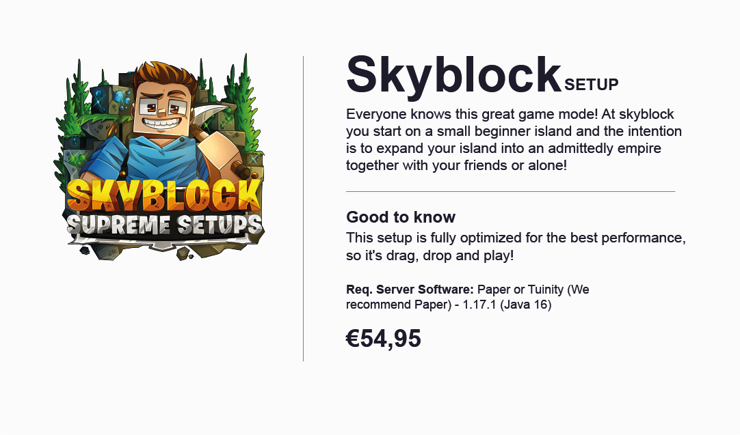Click the Skyblock Supreme Setups logo image
The width and height of the screenshot is (740, 435).
(x=159, y=157)
